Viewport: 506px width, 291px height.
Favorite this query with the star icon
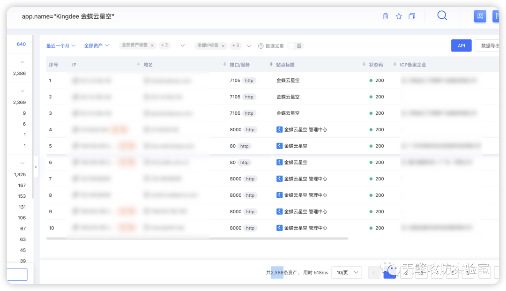[399, 16]
